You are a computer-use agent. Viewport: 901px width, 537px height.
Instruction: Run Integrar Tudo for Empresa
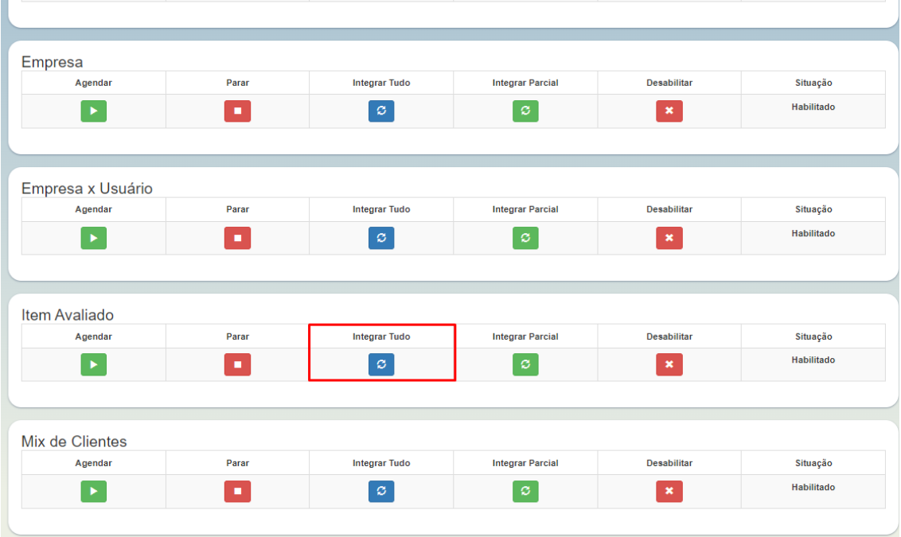[x=381, y=111]
